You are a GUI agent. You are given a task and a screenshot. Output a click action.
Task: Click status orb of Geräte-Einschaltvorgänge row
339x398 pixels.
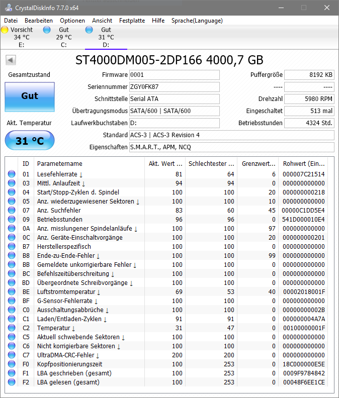[x=12, y=237]
